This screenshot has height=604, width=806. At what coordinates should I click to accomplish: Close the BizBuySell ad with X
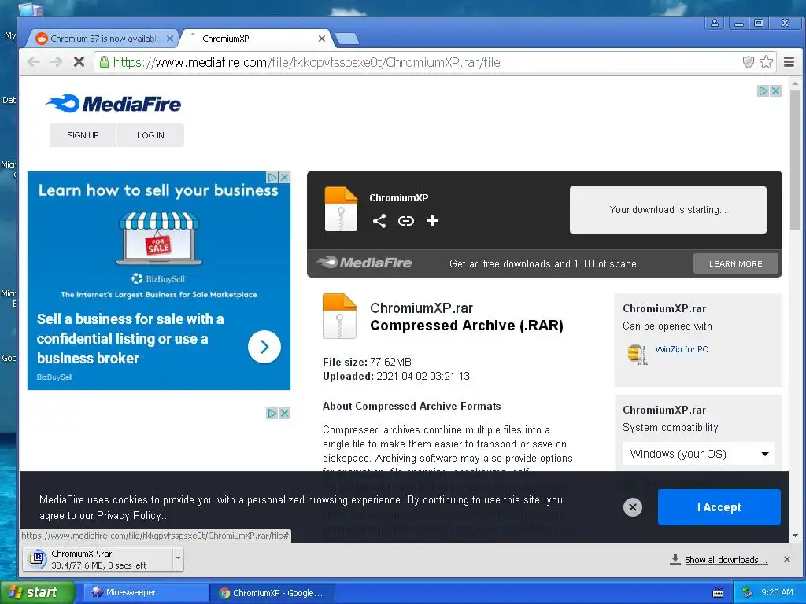coord(284,177)
